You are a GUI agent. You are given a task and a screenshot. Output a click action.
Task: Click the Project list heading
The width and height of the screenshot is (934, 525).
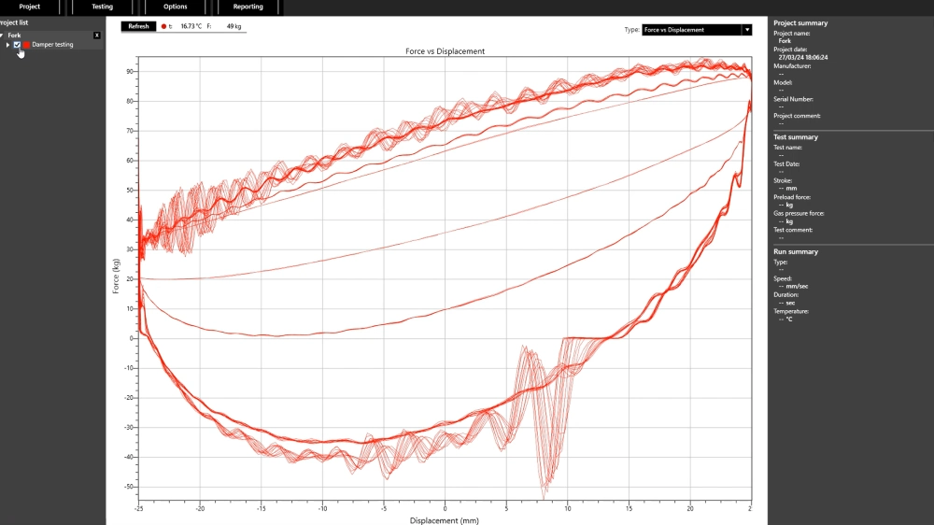[x=14, y=22]
